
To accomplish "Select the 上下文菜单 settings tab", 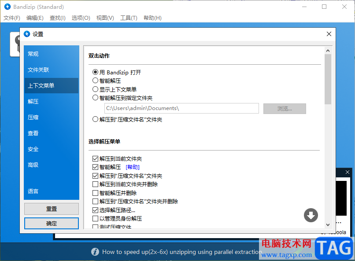I will coord(52,85).
